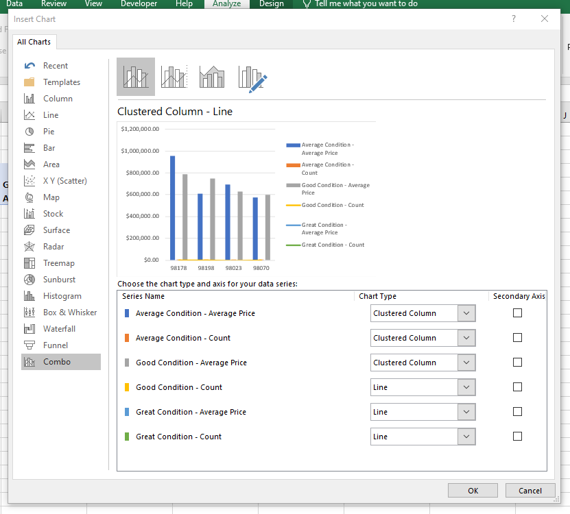Image resolution: width=570 pixels, height=514 pixels.
Task: Open chart type dropdown for Great Condition - Average Price
Action: point(466,412)
